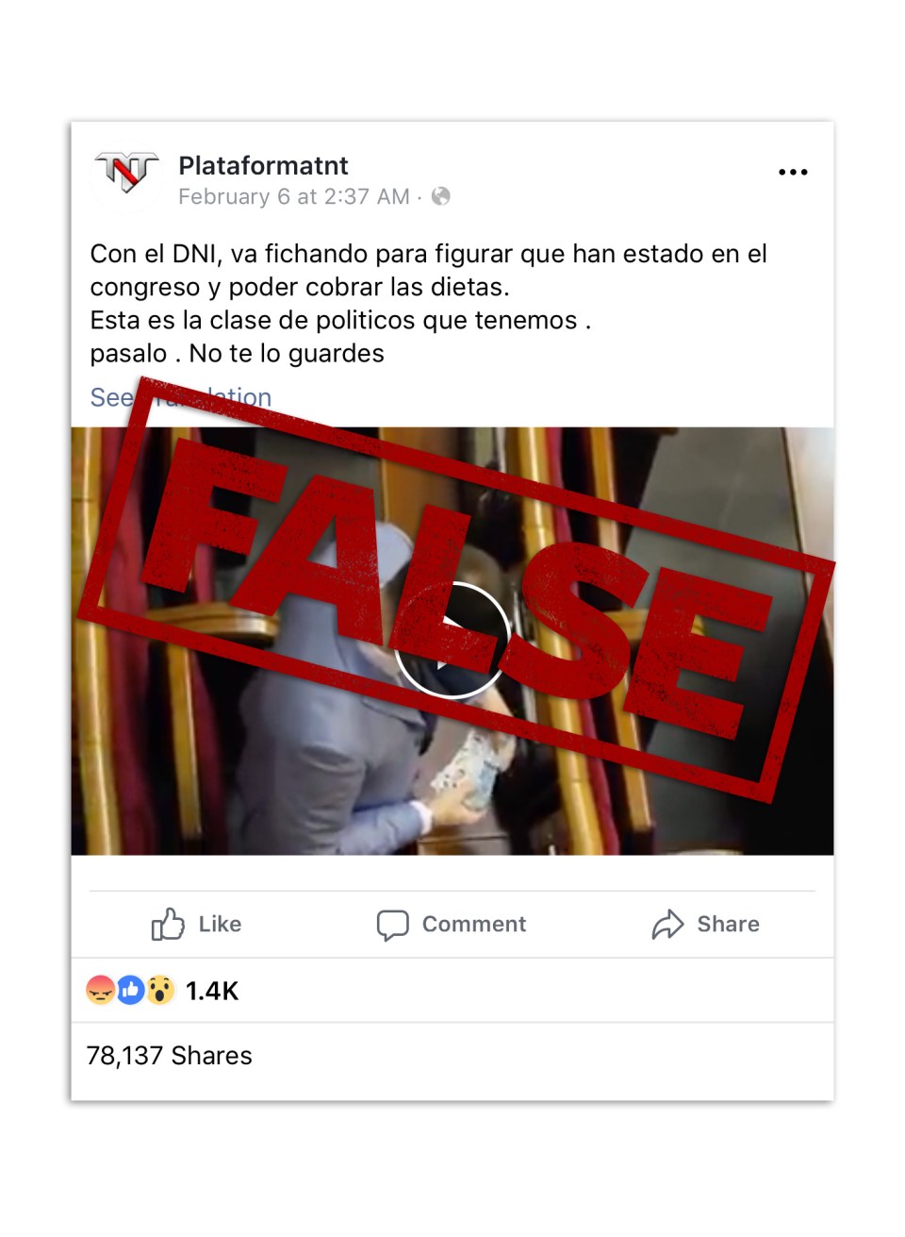The width and height of the screenshot is (905, 1237).
Task: Click the Share button label
Action: click(728, 924)
